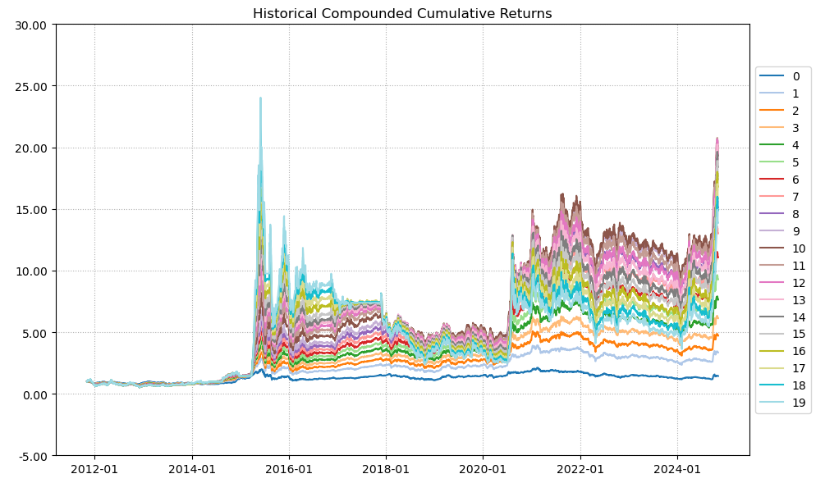Click the x-axis label 2024-01
The height and width of the screenshot is (483, 825).
point(677,469)
